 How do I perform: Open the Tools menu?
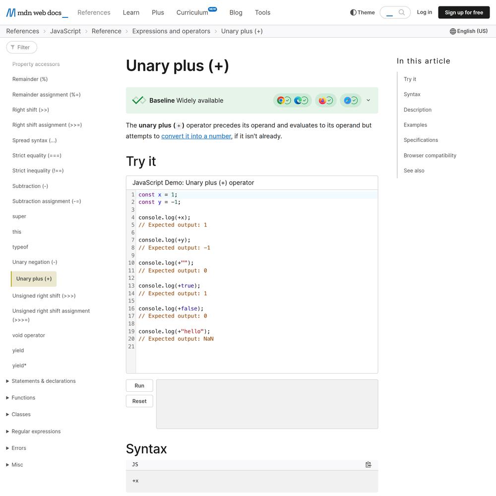pos(262,12)
